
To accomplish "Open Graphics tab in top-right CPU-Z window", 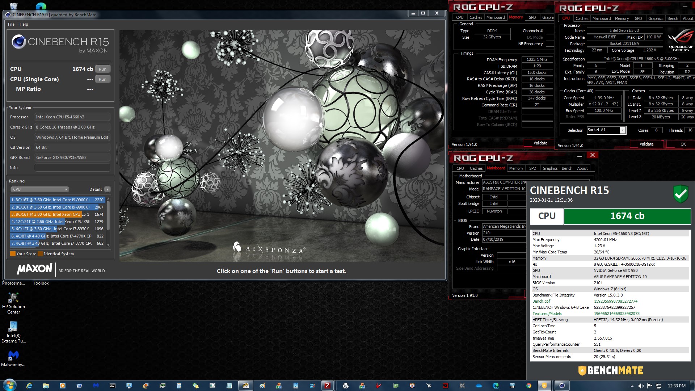I will (656, 18).
